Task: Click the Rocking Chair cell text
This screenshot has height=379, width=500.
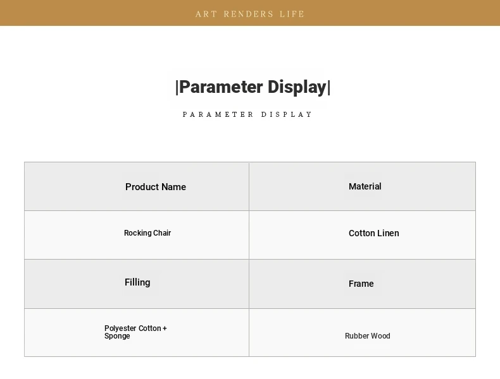Action: click(x=147, y=233)
